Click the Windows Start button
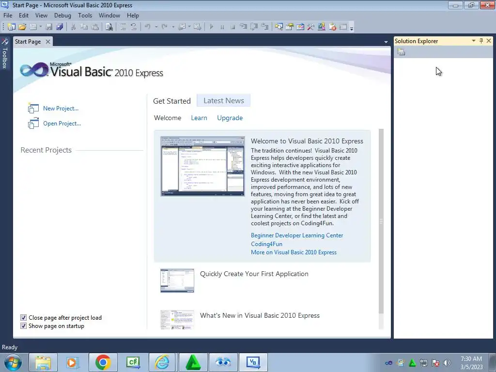The image size is (496, 372). tap(13, 362)
